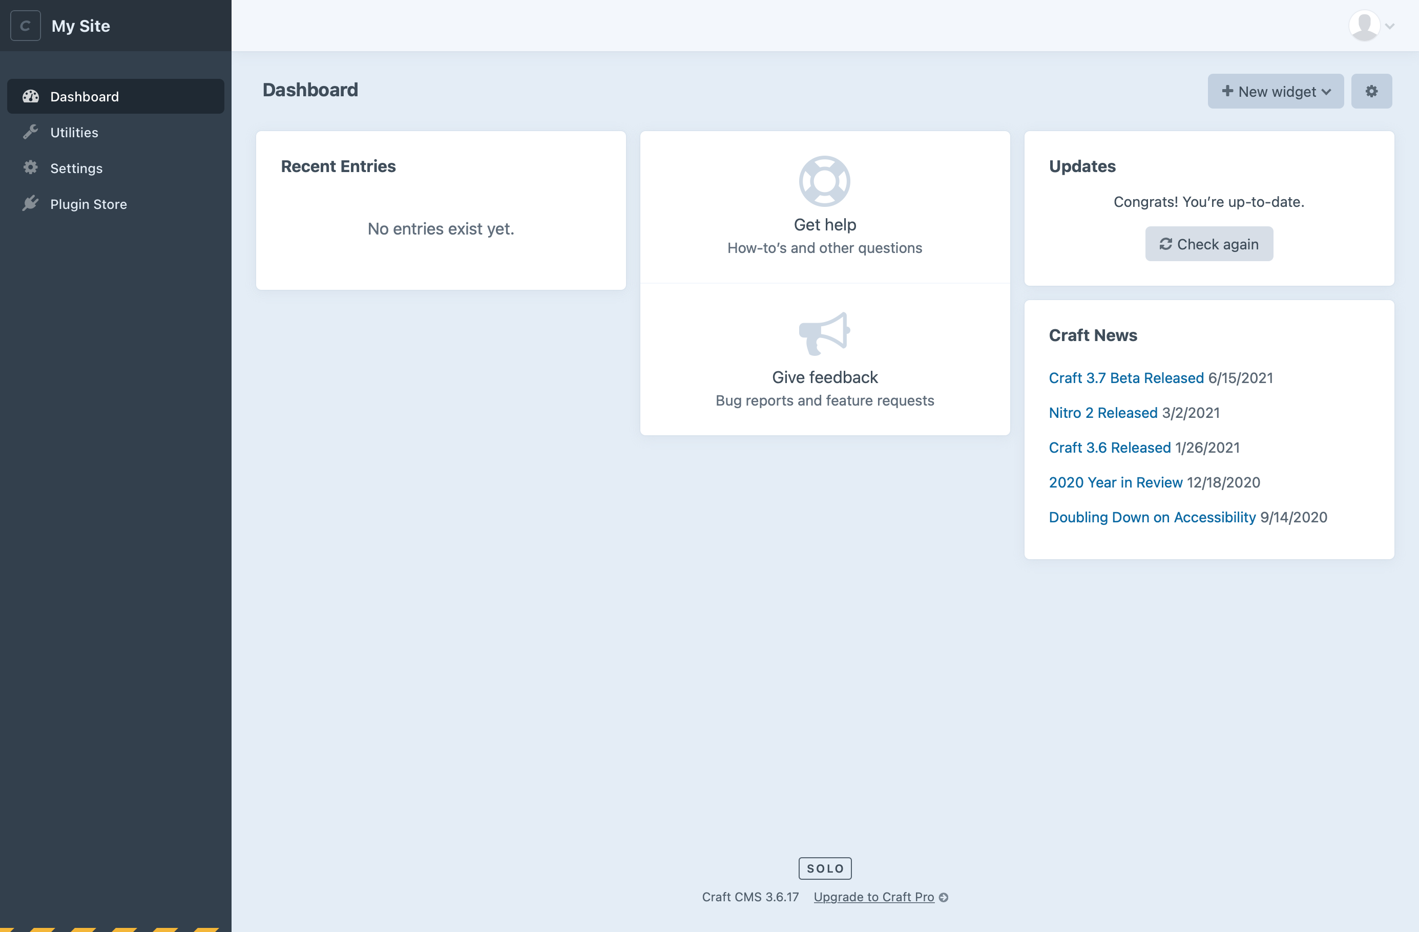Click the Check again button
The image size is (1419, 932).
coord(1208,244)
